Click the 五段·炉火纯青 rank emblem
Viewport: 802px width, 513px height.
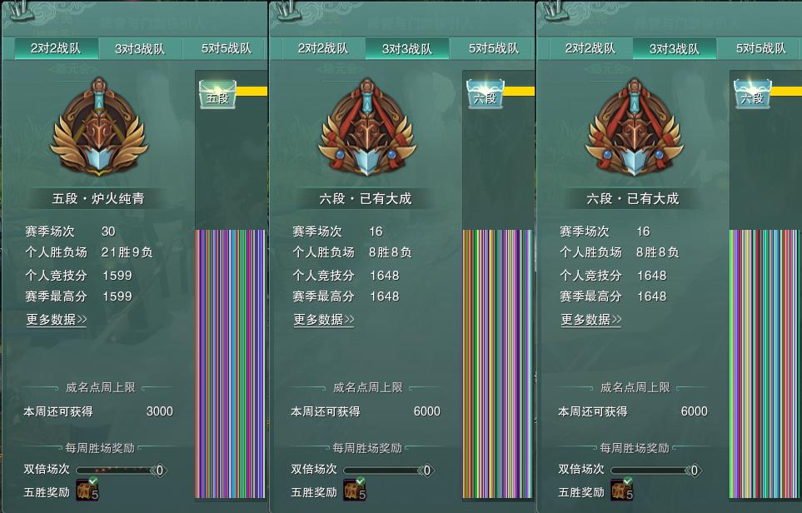pyautogui.click(x=99, y=127)
